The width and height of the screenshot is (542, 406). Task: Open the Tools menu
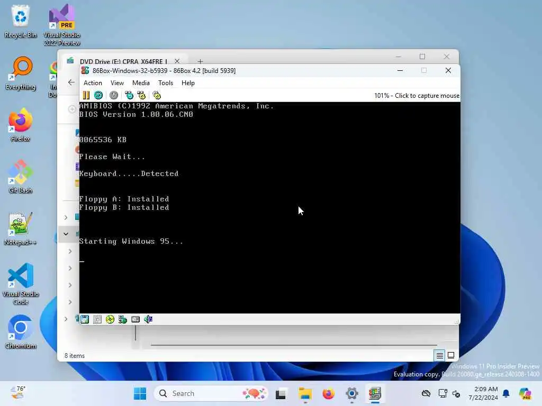(x=166, y=83)
